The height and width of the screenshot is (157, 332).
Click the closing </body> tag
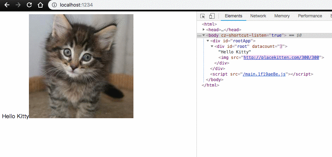[215, 80]
